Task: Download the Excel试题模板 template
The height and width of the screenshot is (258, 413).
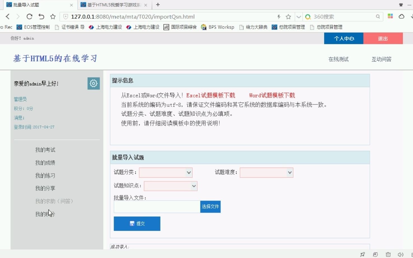Action: [210, 95]
